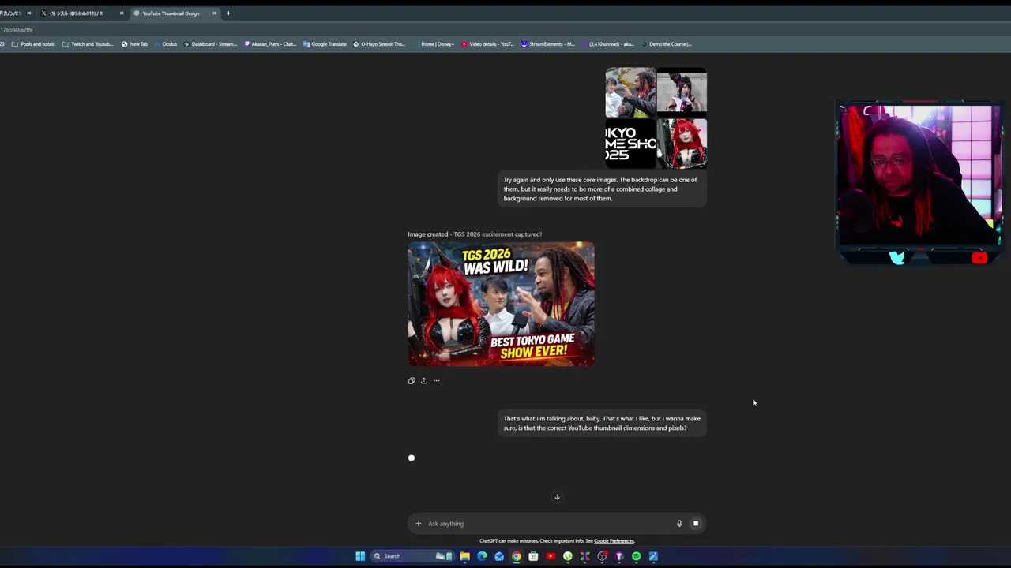Jump to bottom with the down arrow button
The height and width of the screenshot is (568, 1011).
(x=557, y=497)
